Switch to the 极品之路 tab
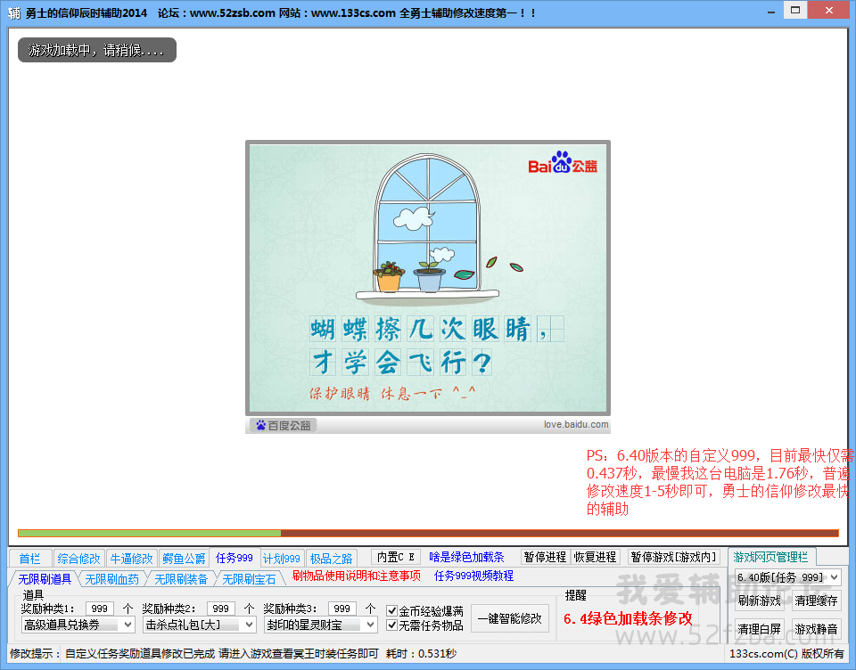This screenshot has height=670, width=856. (x=331, y=558)
